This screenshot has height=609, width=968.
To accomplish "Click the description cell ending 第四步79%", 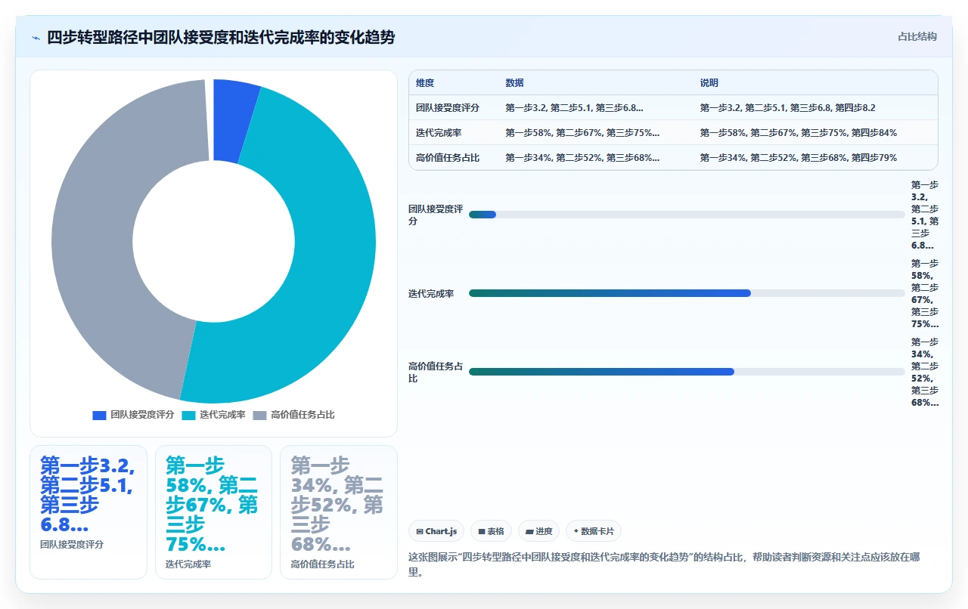I will [x=799, y=158].
